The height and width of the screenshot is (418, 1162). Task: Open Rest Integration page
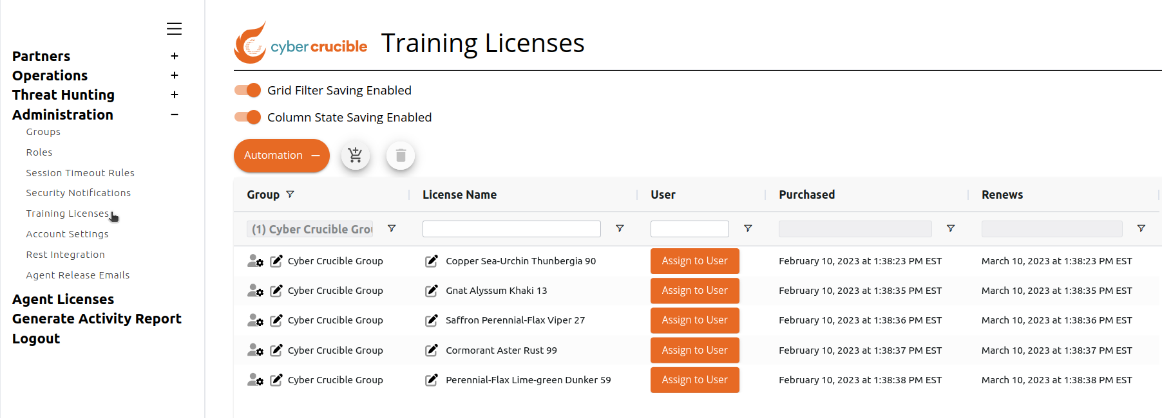pos(65,255)
